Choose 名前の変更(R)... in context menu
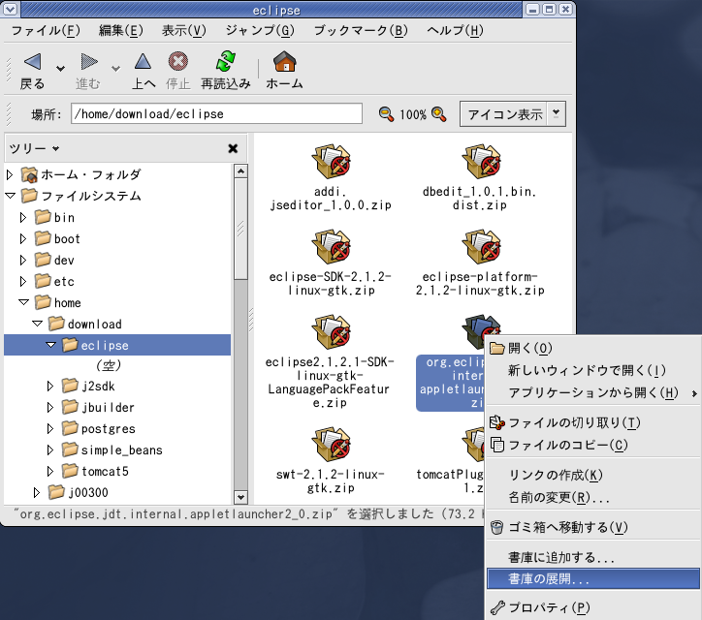Viewport: 702px width, 620px height. (x=592, y=497)
